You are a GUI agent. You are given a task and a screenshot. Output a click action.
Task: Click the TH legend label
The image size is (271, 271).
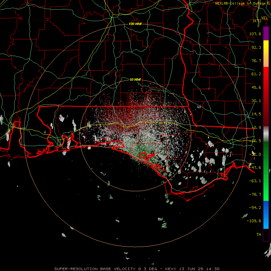point(259,235)
